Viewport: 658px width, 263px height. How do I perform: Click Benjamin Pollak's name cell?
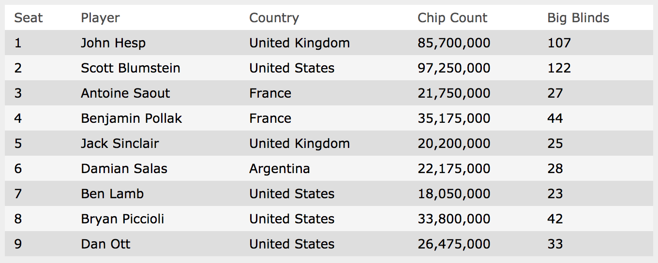tap(132, 118)
